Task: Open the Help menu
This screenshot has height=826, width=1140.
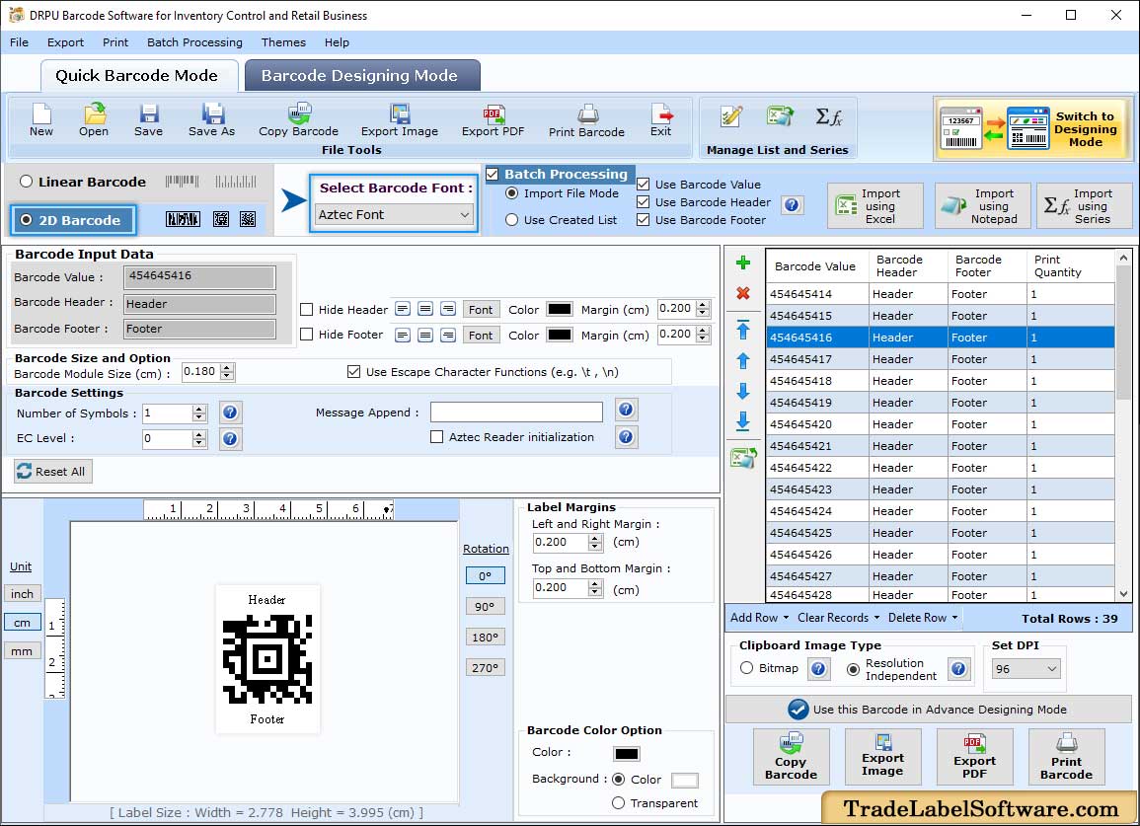Action: pos(337,42)
